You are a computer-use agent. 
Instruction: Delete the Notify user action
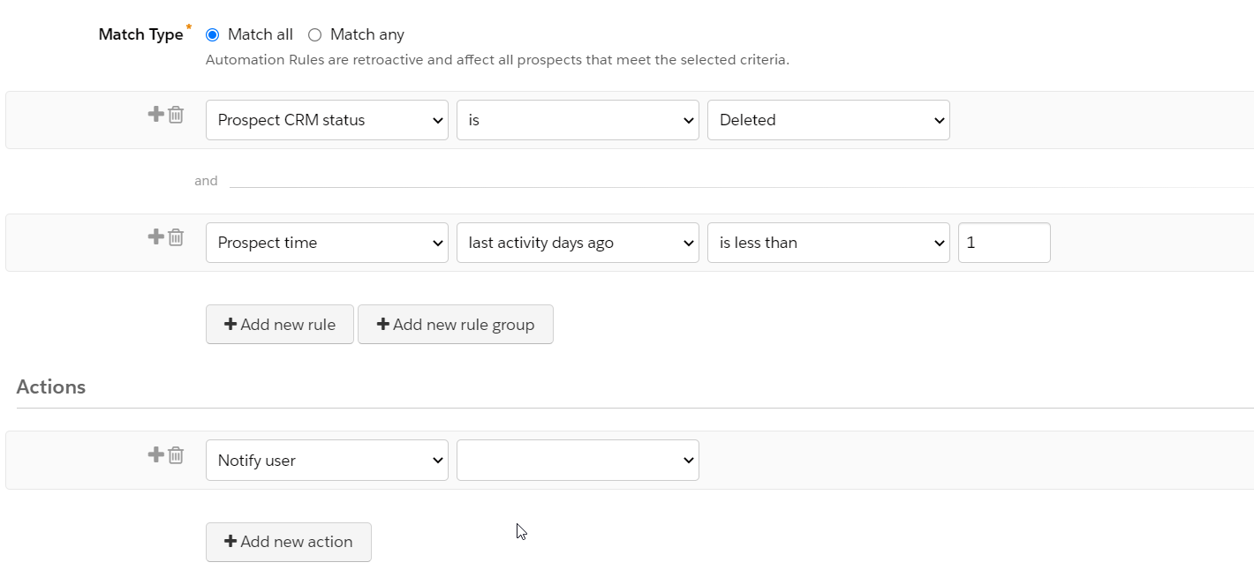pos(177,455)
